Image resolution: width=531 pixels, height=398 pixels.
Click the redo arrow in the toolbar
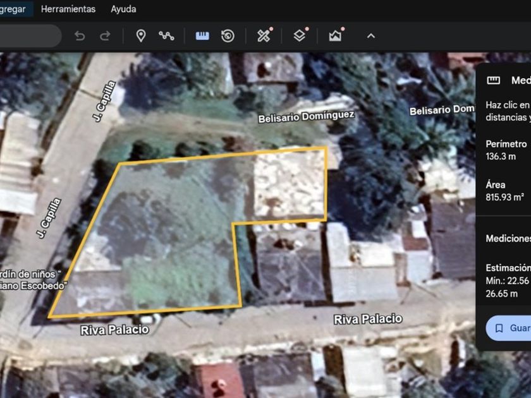[105, 36]
